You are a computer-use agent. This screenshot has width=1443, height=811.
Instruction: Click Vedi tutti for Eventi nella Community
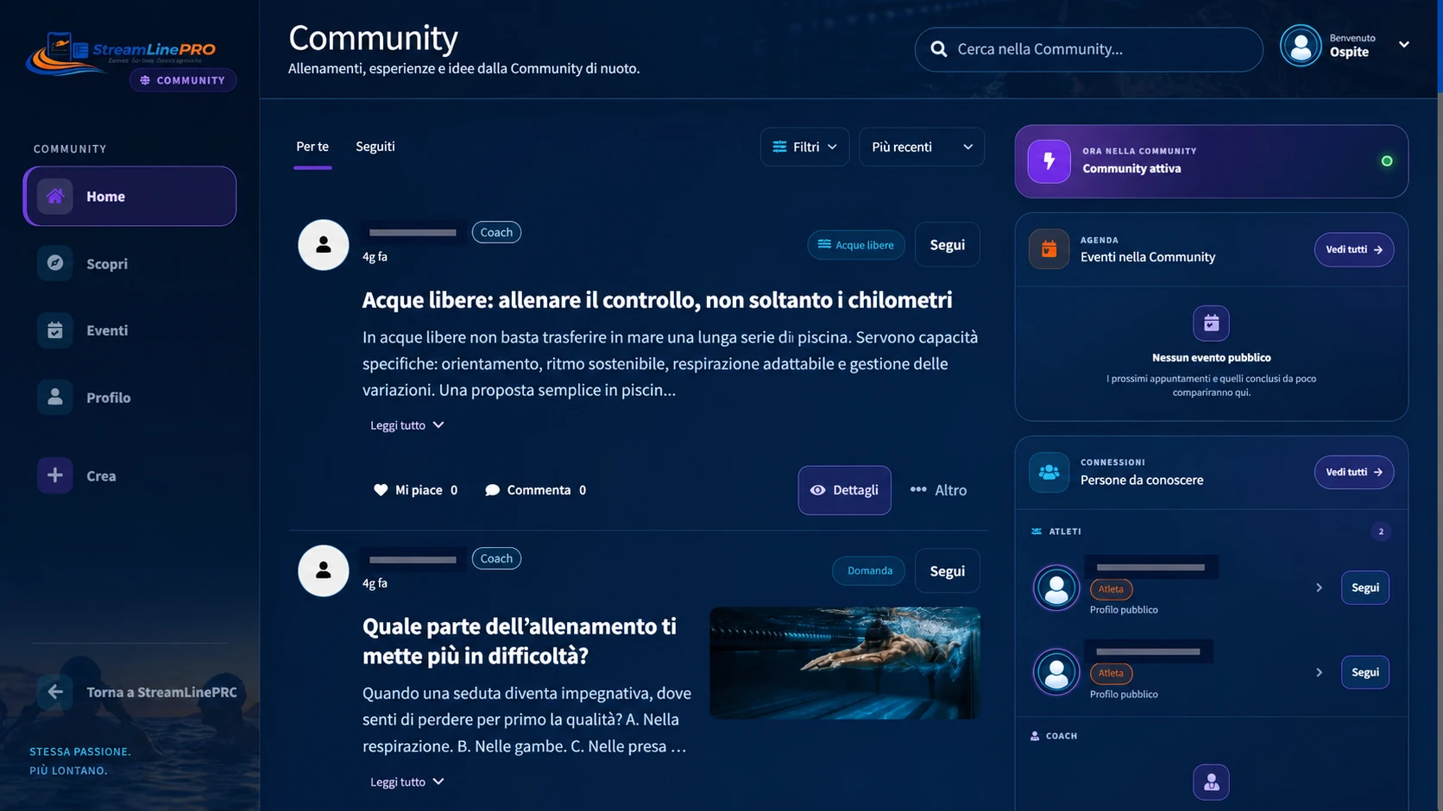pyautogui.click(x=1353, y=249)
